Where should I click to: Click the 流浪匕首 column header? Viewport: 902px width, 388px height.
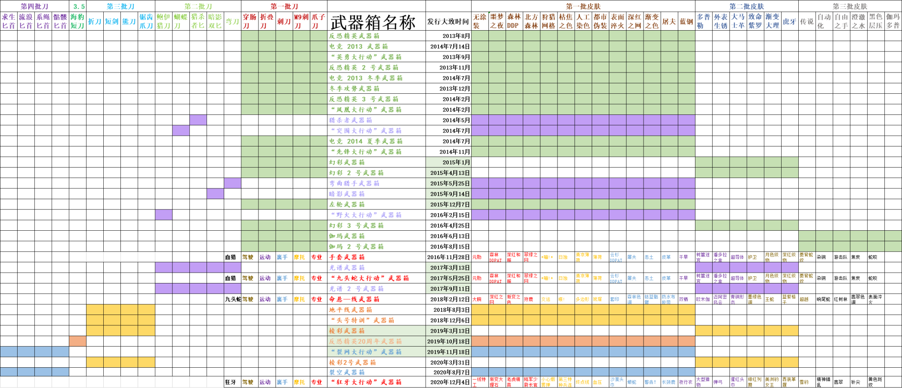point(26,21)
